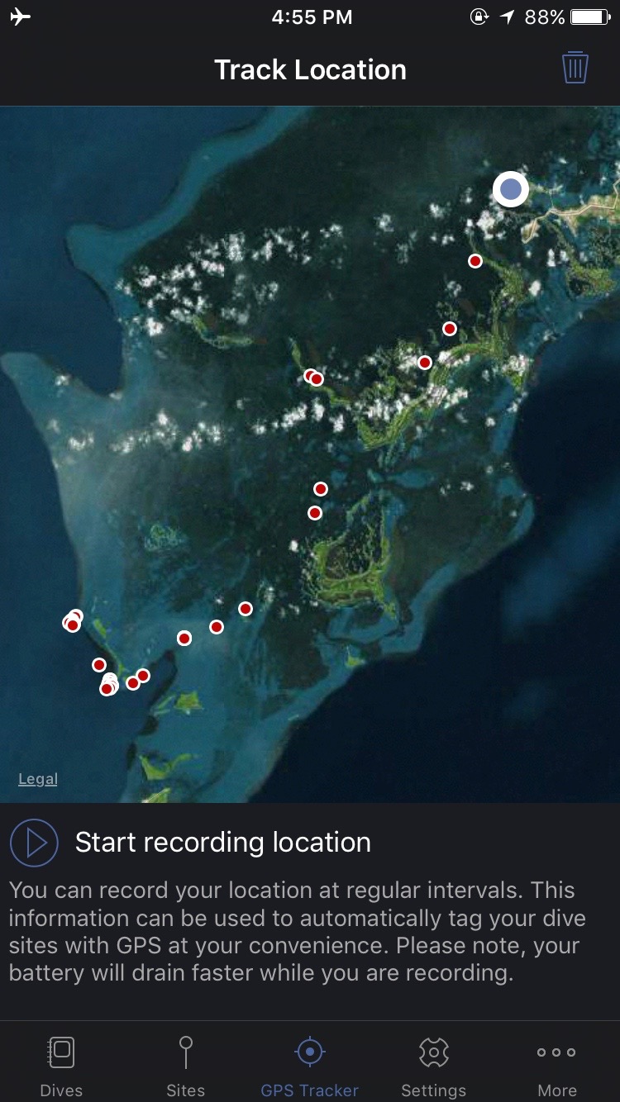Viewport: 620px width, 1102px height.
Task: Tap the 4:55 PM clock
Action: tap(312, 17)
